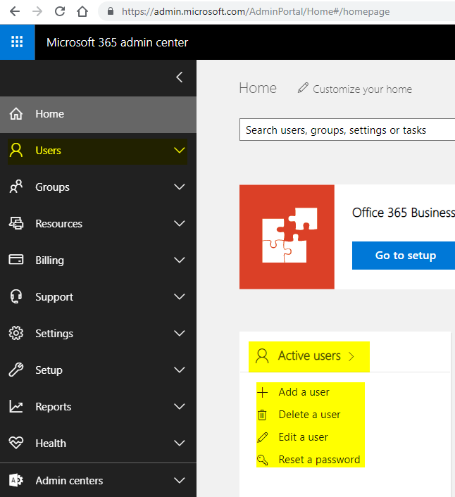Click the Search users, groups, settings field
This screenshot has height=497, width=455.
[x=347, y=130]
